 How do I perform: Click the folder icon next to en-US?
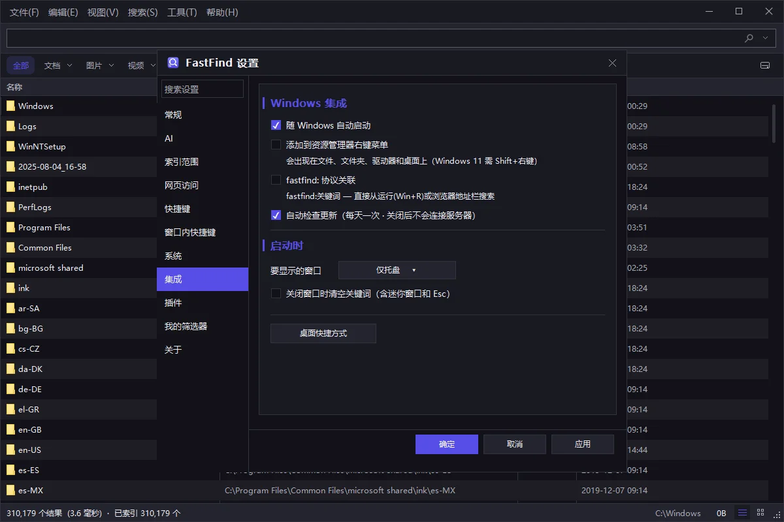tap(10, 450)
